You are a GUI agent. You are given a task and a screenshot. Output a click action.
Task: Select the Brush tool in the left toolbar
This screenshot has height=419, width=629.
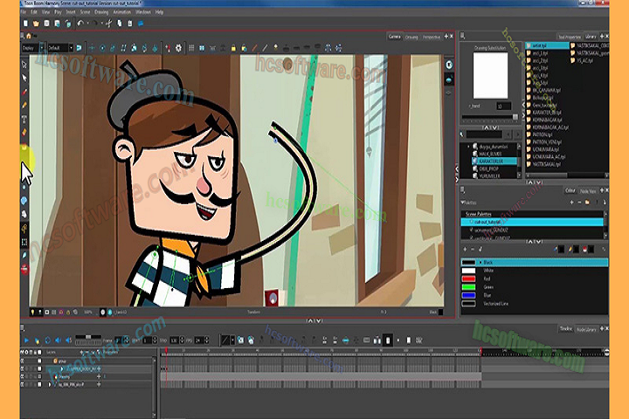coord(24,92)
